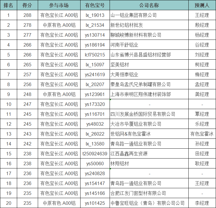Image resolution: width=216 pixels, height=208 pixels.
Task: Select forecaster 王经理 in rank 1 row
Action: tap(202, 15)
